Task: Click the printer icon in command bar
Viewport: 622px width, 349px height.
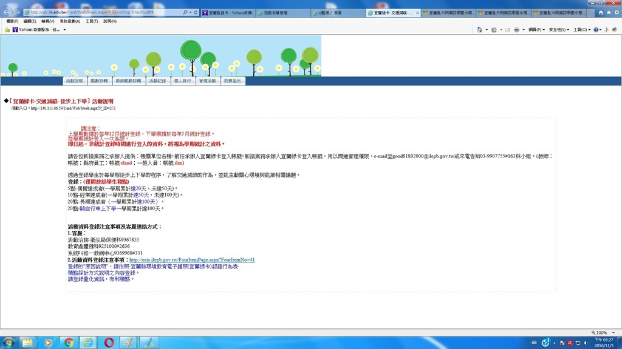Action: [516, 30]
